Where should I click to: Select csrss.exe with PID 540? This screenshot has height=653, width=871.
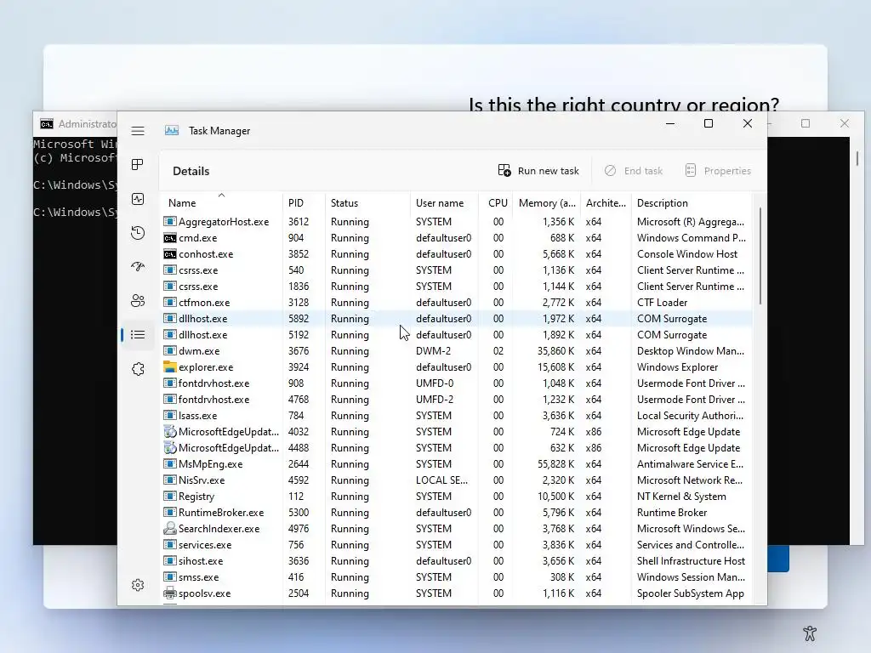point(457,270)
